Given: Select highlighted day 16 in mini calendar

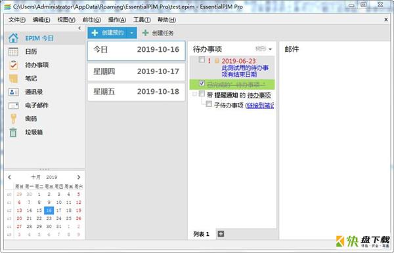Looking at the screenshot, I should [49, 210].
